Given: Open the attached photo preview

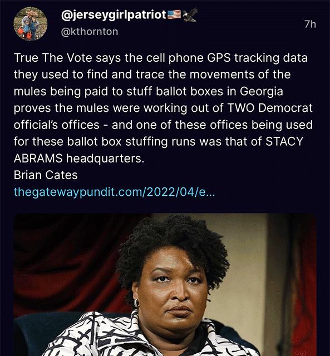Looking at the screenshot, I should [x=165, y=284].
